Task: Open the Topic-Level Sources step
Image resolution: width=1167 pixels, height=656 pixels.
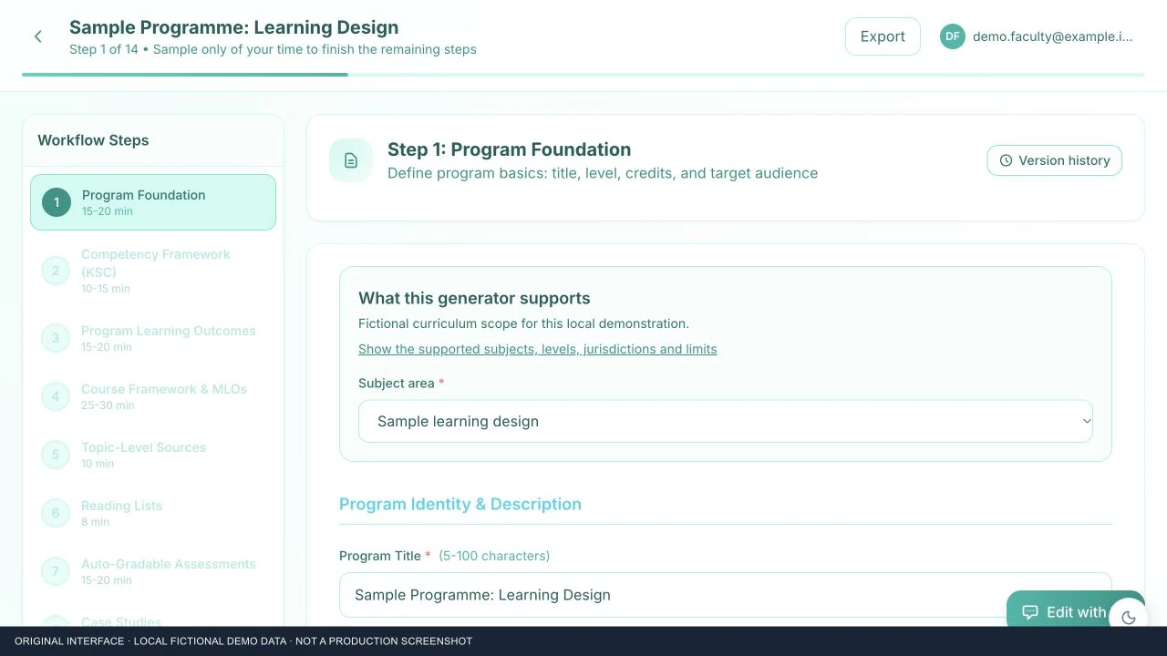Action: click(153, 455)
